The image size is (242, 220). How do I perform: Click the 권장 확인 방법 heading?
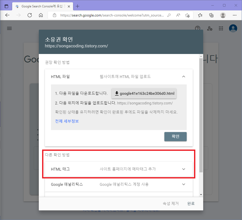coord(57,62)
